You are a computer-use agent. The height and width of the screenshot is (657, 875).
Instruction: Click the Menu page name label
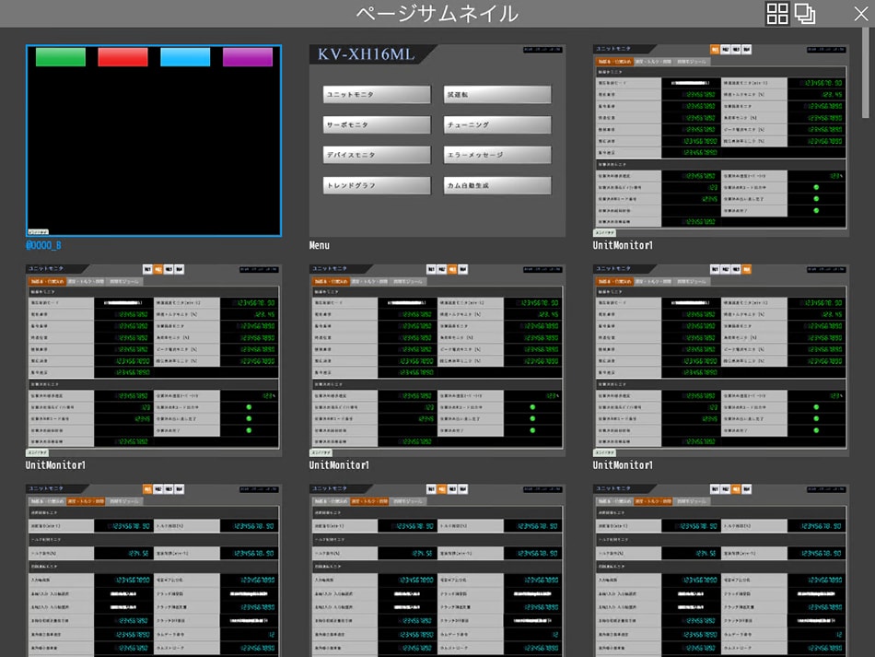[320, 246]
